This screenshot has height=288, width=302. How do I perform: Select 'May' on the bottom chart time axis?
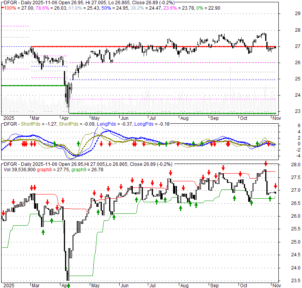95,286
